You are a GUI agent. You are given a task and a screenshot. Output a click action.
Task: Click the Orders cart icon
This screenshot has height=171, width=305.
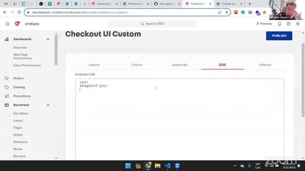coord(7,78)
